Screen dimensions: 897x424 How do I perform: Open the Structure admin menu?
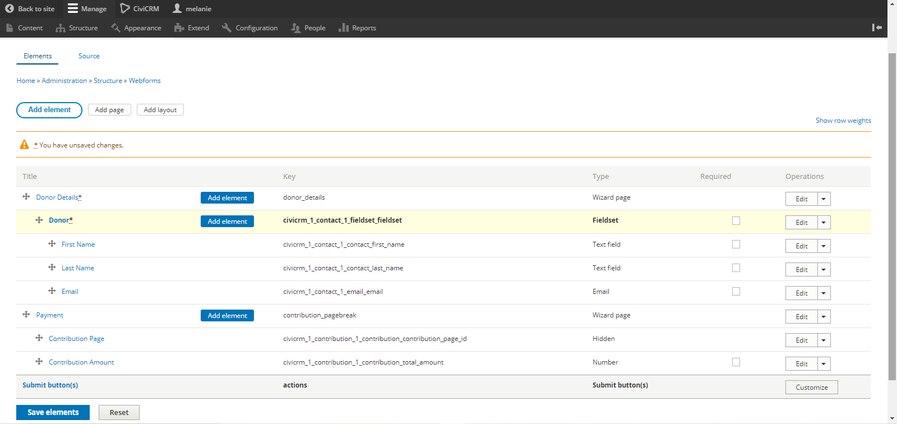click(x=76, y=28)
